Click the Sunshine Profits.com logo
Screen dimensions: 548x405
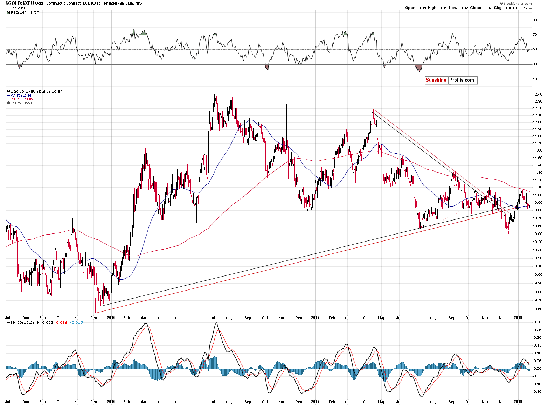(451, 80)
